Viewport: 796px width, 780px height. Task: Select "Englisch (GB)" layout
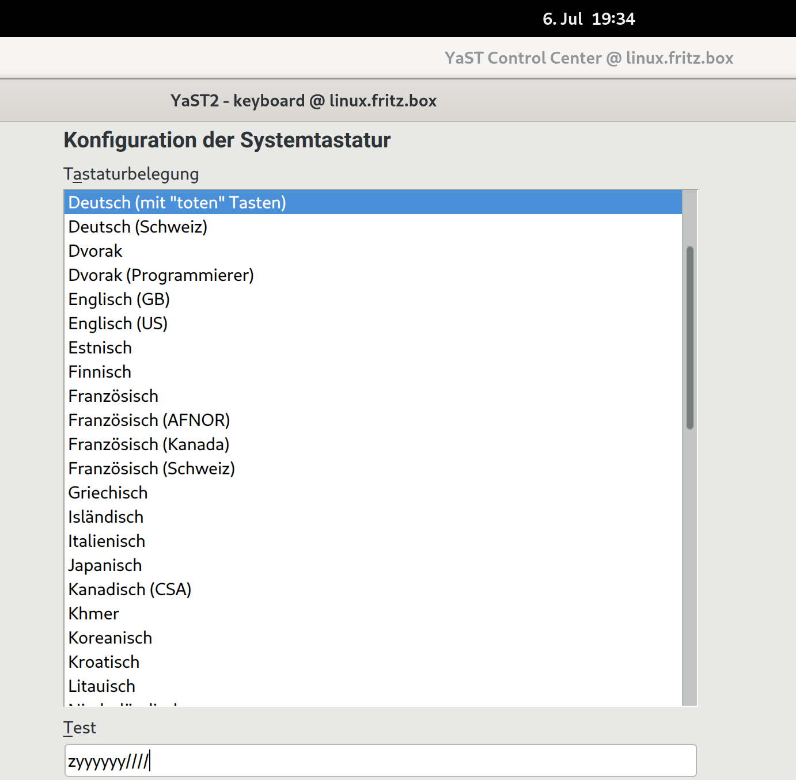[373, 299]
